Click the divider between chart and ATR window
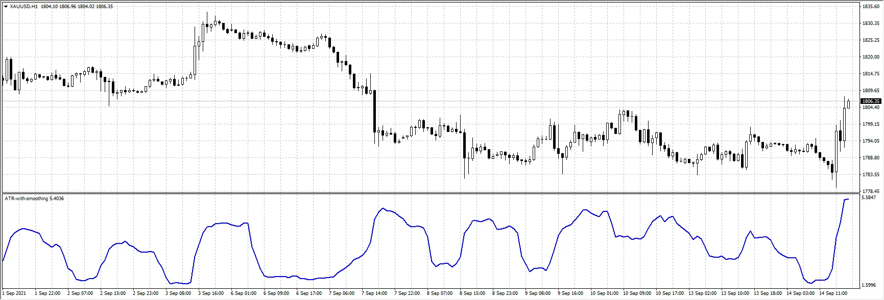 coord(429,194)
